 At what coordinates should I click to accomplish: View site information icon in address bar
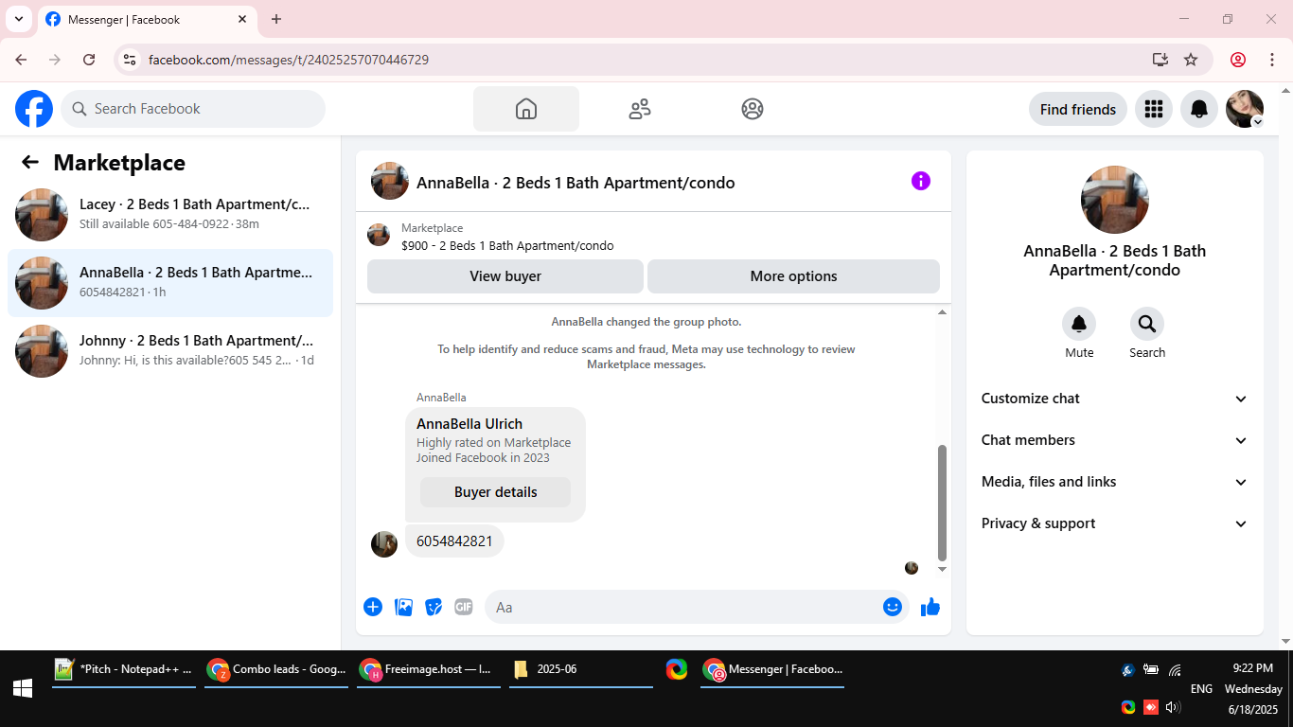(x=131, y=60)
